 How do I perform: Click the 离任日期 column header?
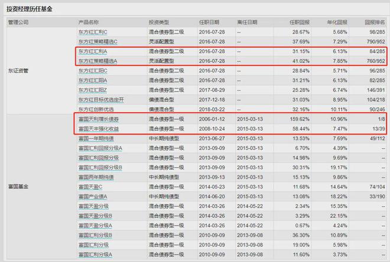tap(247, 22)
